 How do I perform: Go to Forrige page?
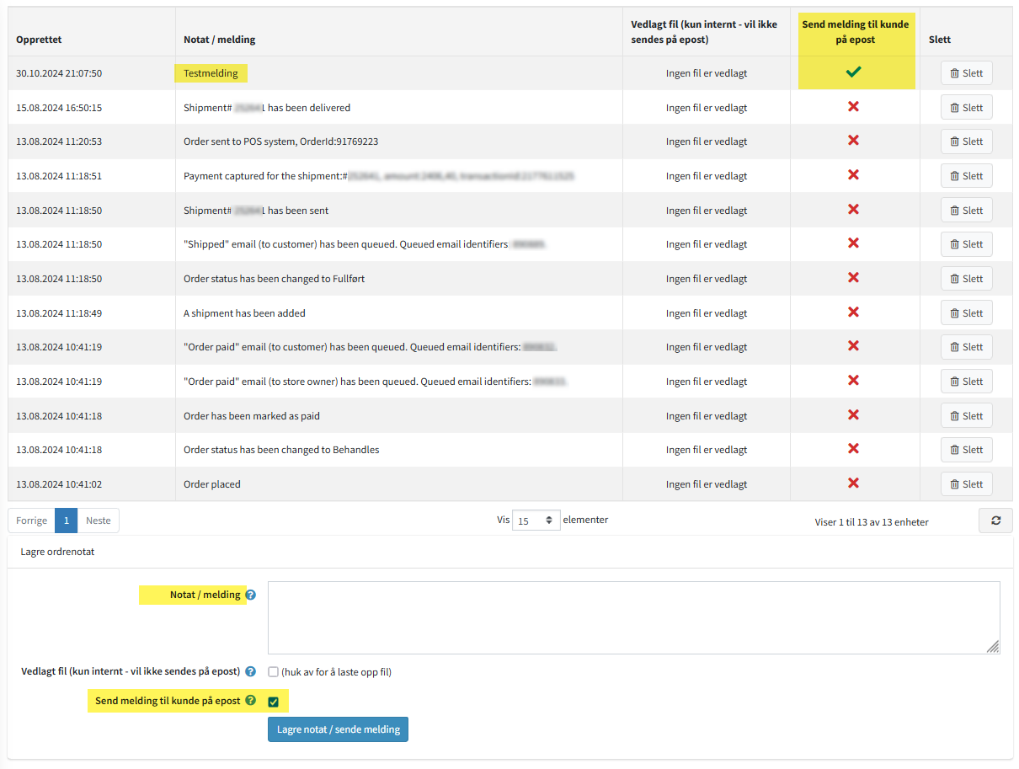coord(32,521)
